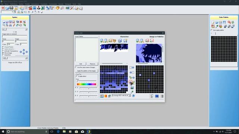
Task: Click the X Axis input field
Action: click(x=10, y=44)
